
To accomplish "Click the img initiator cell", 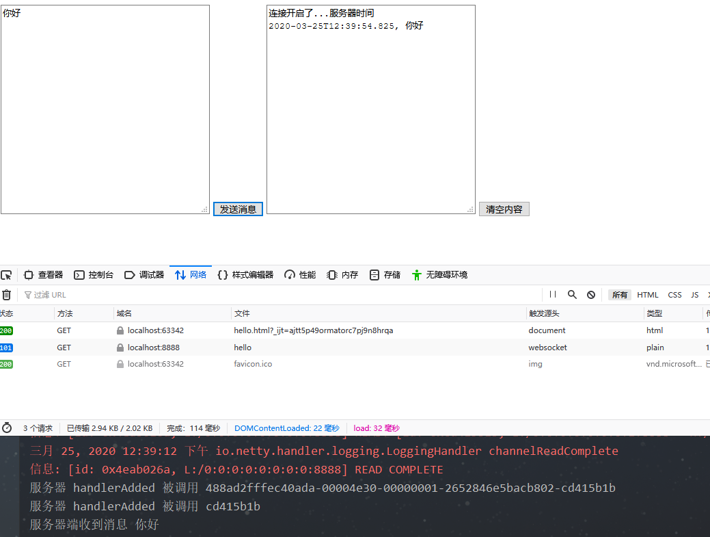I will 535,364.
